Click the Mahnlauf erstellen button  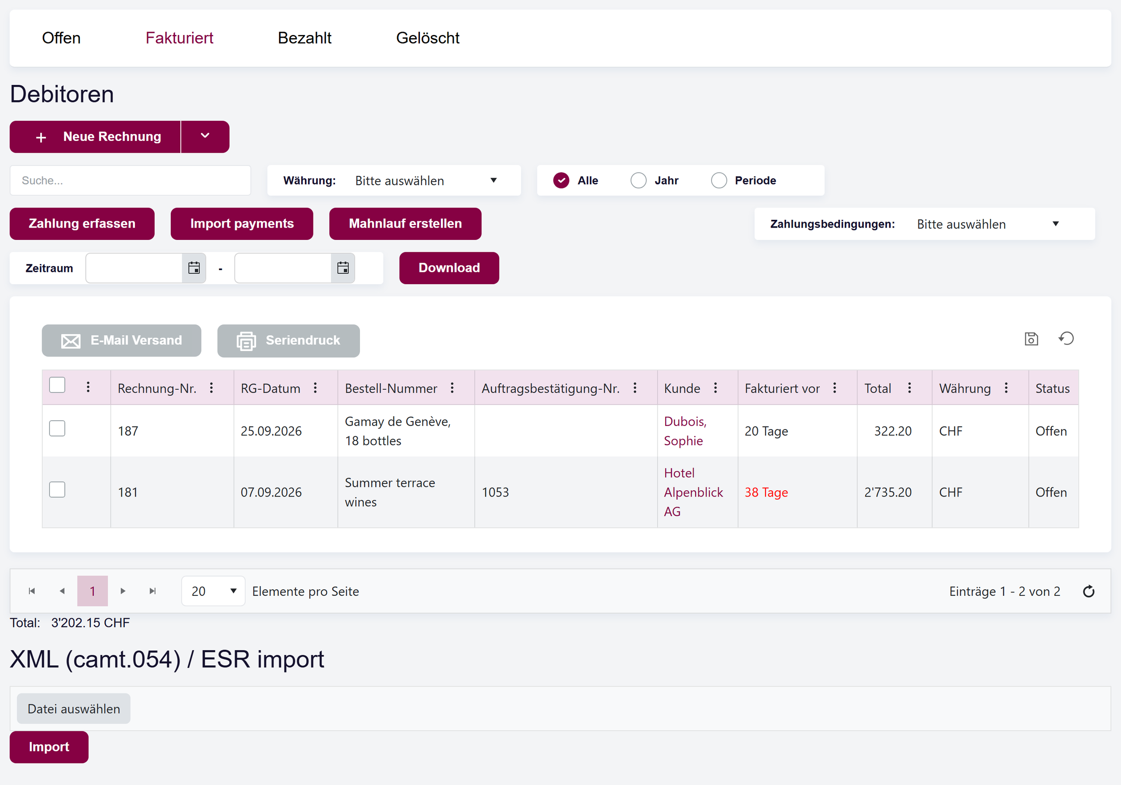(x=405, y=224)
